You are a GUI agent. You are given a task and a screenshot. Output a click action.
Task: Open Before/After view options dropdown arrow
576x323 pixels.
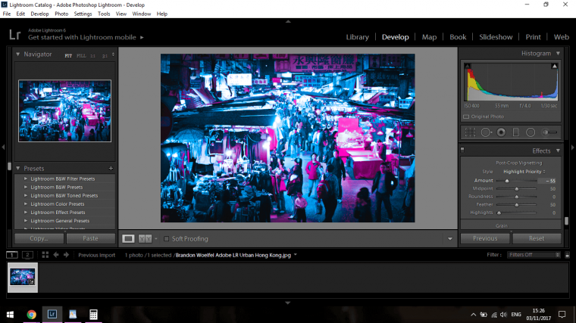point(156,239)
